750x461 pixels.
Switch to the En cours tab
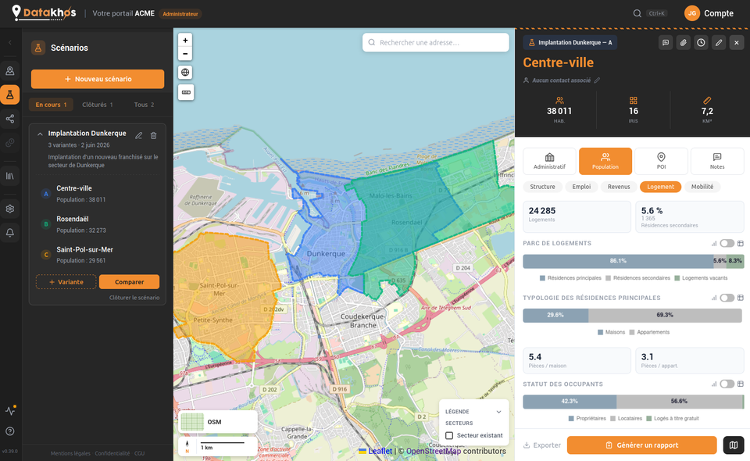click(x=52, y=105)
